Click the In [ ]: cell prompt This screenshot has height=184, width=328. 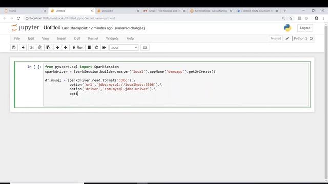click(x=34, y=67)
